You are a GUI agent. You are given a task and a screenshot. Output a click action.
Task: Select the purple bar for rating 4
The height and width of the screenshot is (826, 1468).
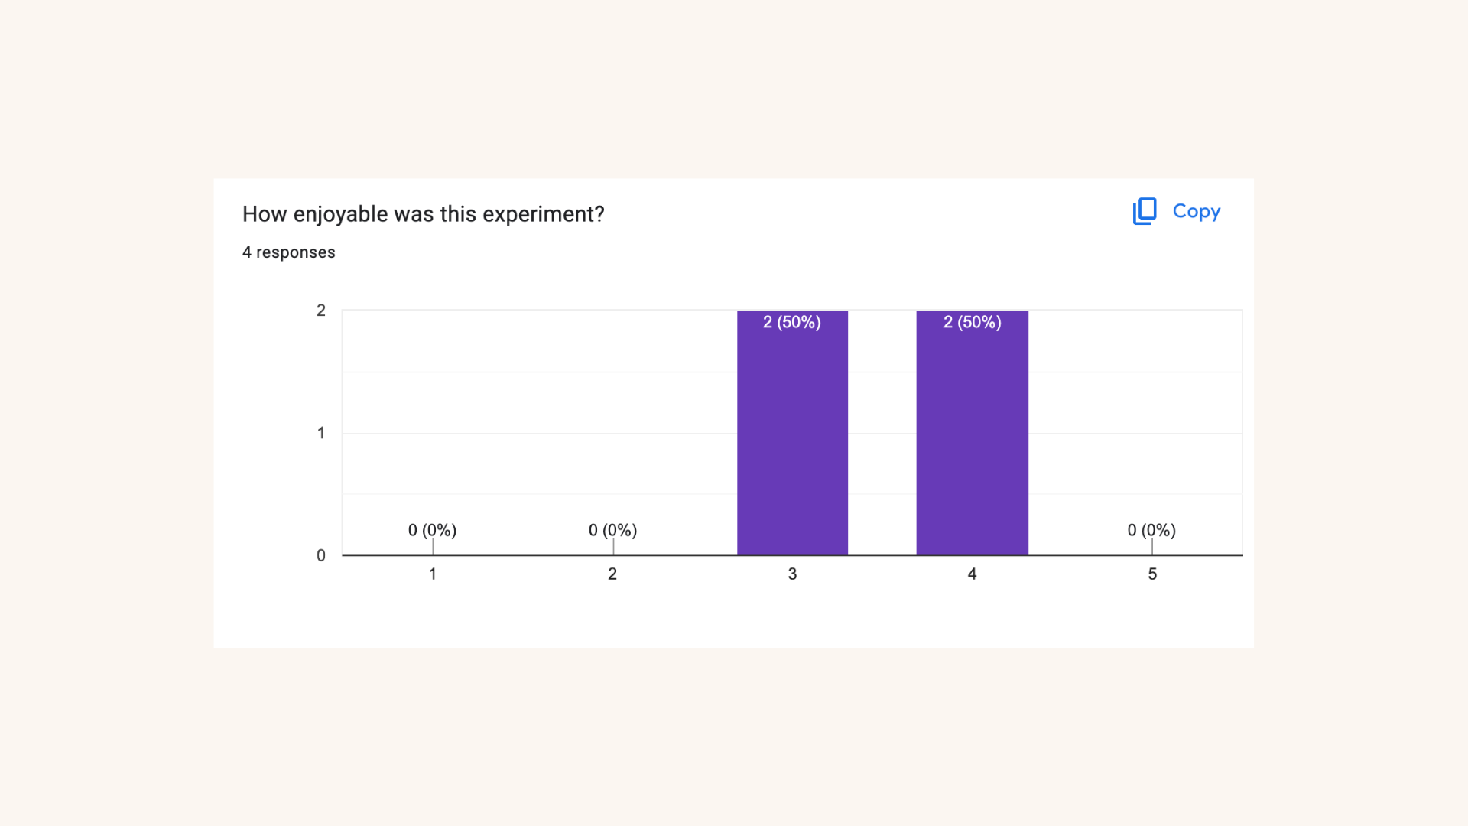(x=972, y=444)
